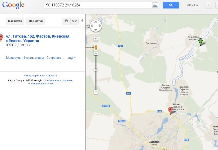Click the blue search magnifier button

[171, 5]
